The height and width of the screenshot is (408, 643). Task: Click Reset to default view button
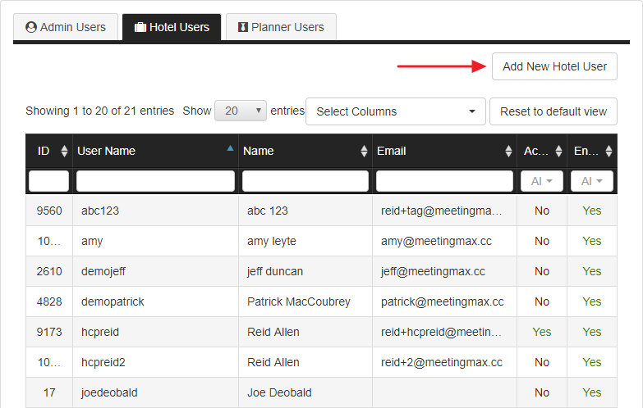(553, 111)
